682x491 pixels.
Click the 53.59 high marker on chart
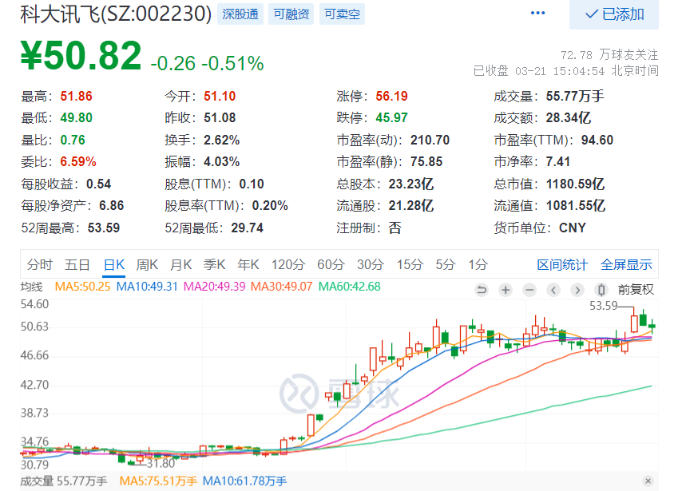pyautogui.click(x=603, y=306)
